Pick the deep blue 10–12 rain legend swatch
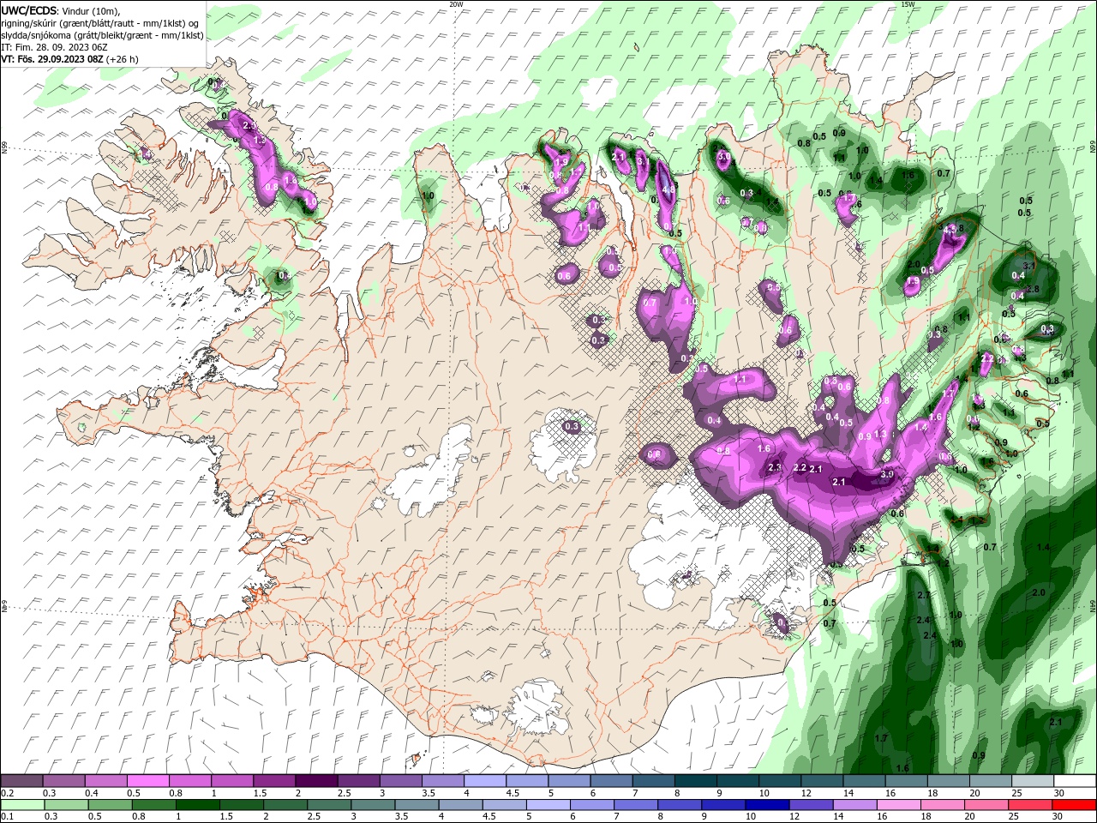The width and height of the screenshot is (1097, 823). [x=766, y=805]
